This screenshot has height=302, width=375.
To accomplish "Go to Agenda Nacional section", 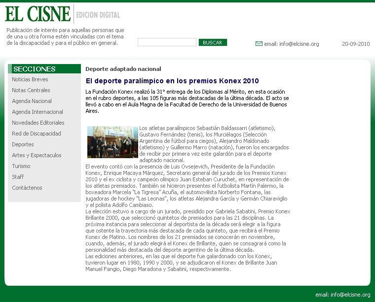I will [x=32, y=101].
